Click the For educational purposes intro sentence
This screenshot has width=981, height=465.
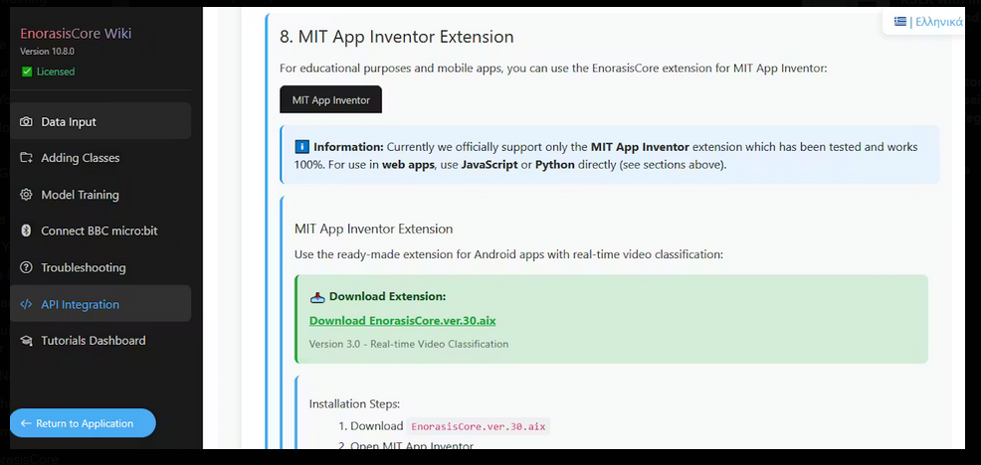click(553, 68)
